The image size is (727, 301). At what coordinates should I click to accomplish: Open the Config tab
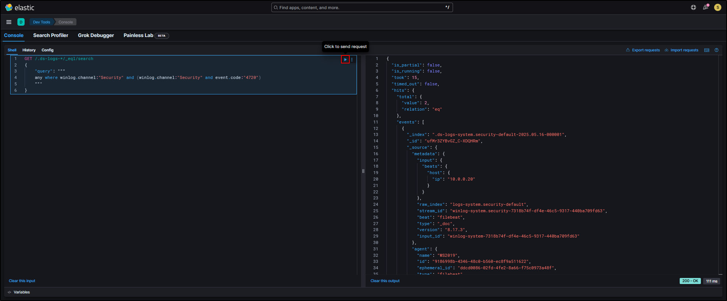point(47,50)
